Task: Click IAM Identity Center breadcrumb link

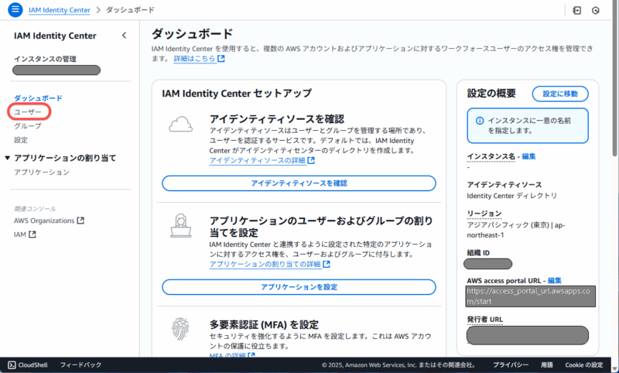Action: coord(60,10)
